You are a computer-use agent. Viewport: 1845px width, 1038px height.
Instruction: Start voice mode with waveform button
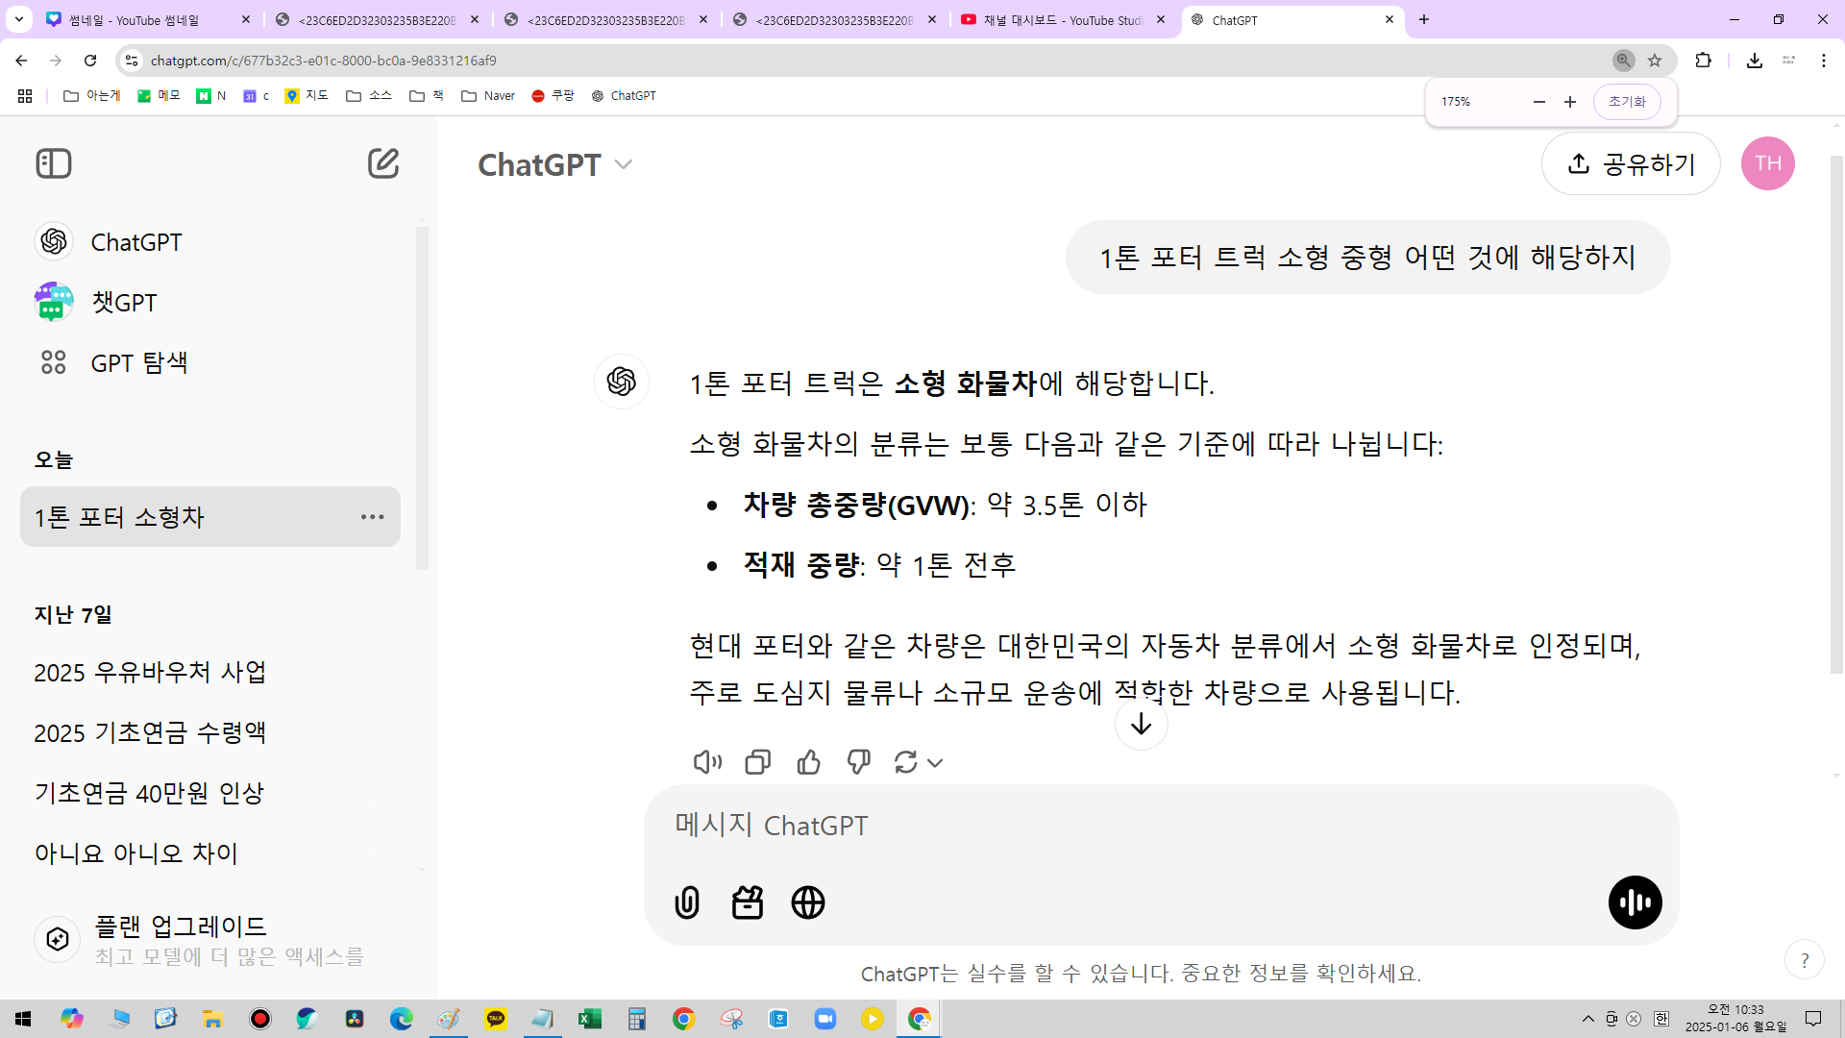coord(1635,902)
